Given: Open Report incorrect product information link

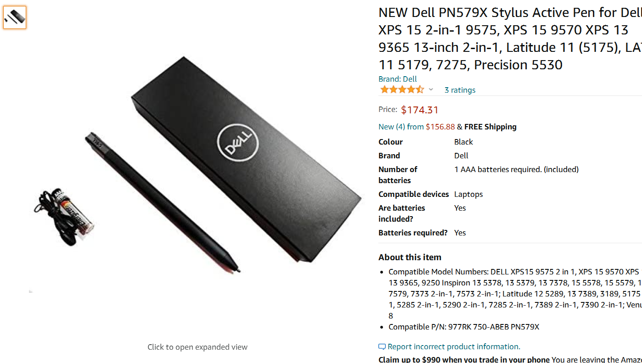Looking at the screenshot, I should (454, 346).
